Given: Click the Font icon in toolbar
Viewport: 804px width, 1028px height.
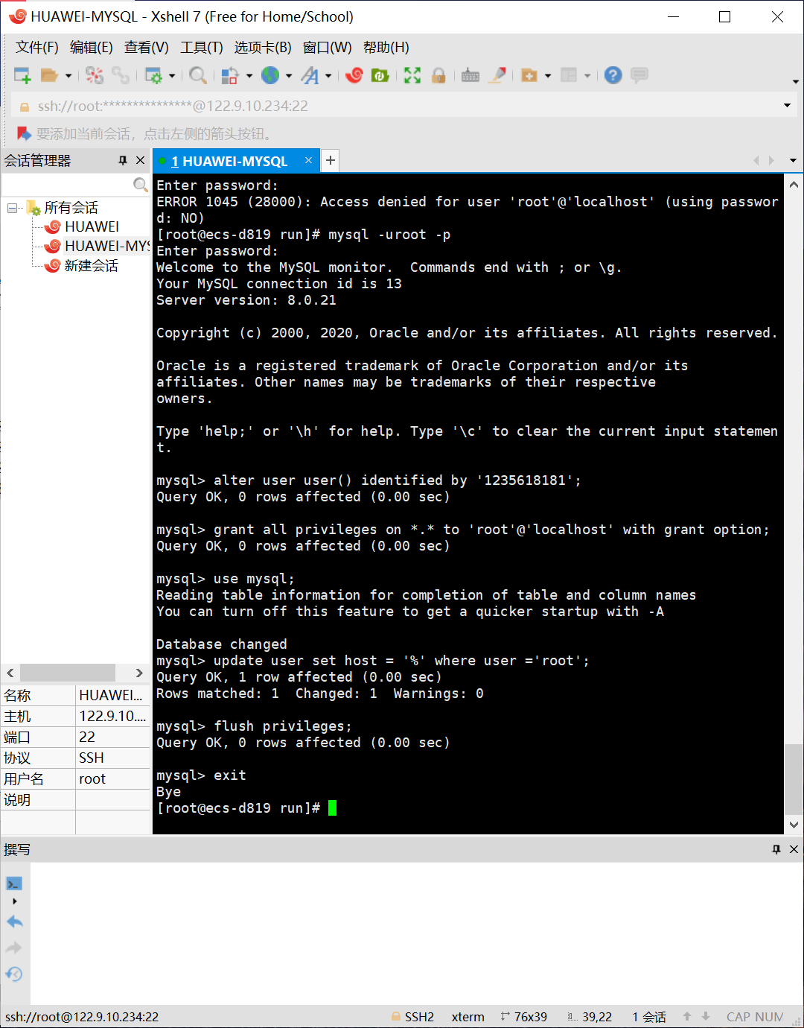Looking at the screenshot, I should [x=310, y=75].
